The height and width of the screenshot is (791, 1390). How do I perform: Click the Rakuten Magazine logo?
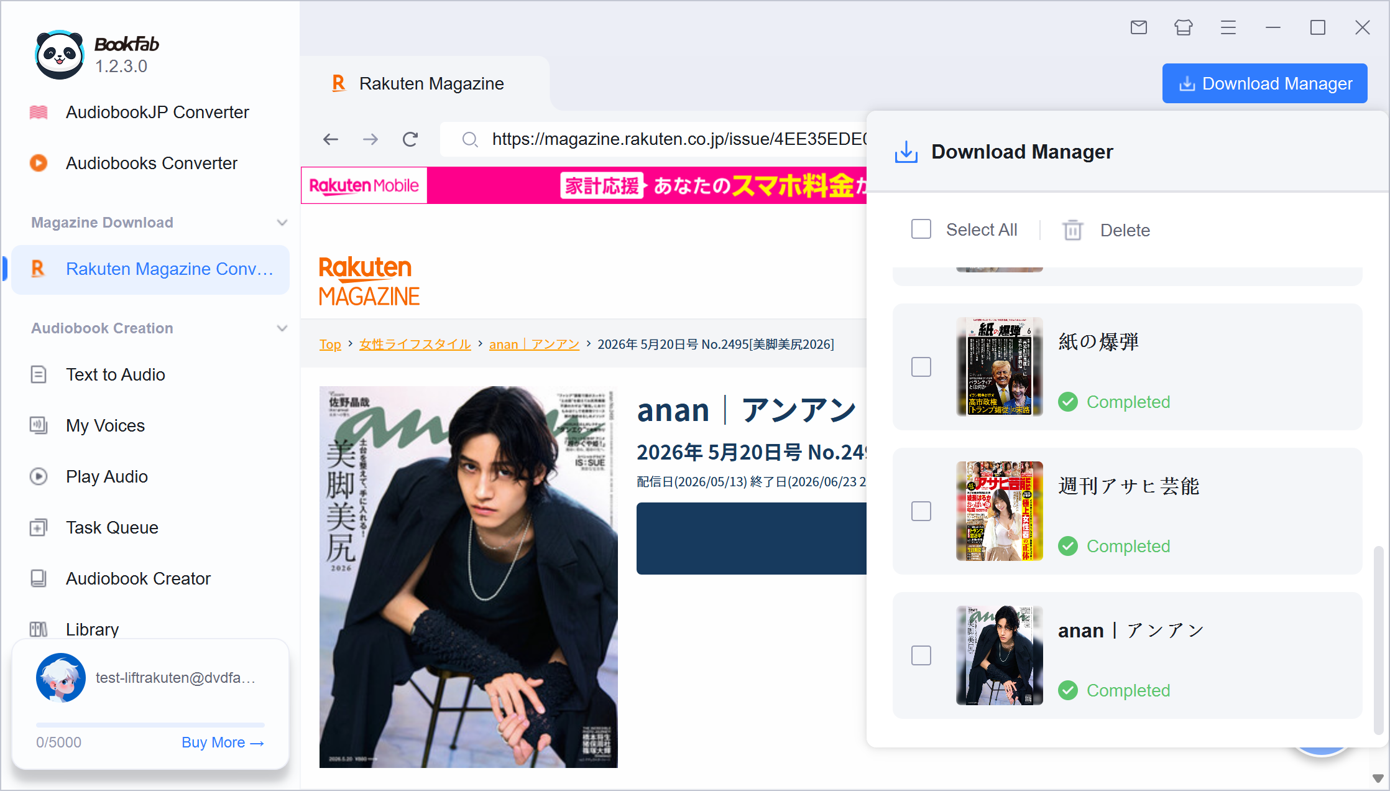click(x=369, y=281)
